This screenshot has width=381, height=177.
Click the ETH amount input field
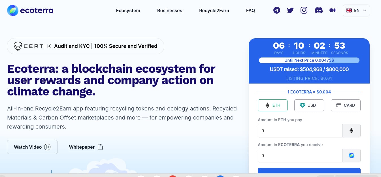tap(300, 131)
